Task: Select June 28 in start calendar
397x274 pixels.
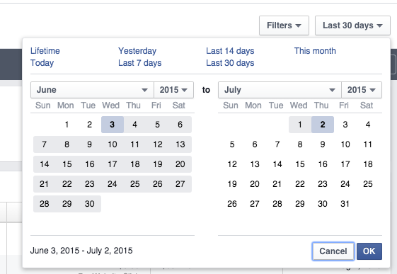Action: click(x=45, y=204)
